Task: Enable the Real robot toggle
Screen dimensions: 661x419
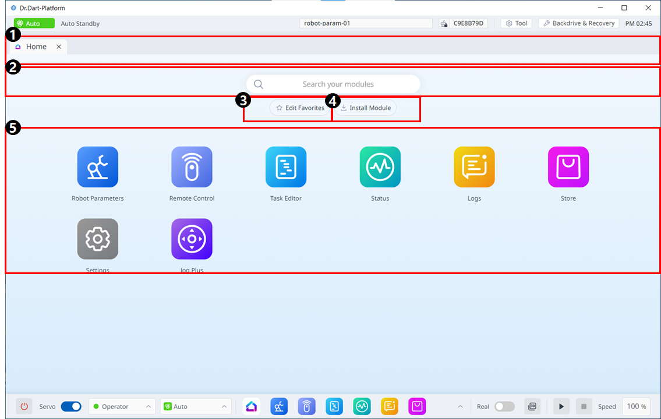Action: (504, 406)
